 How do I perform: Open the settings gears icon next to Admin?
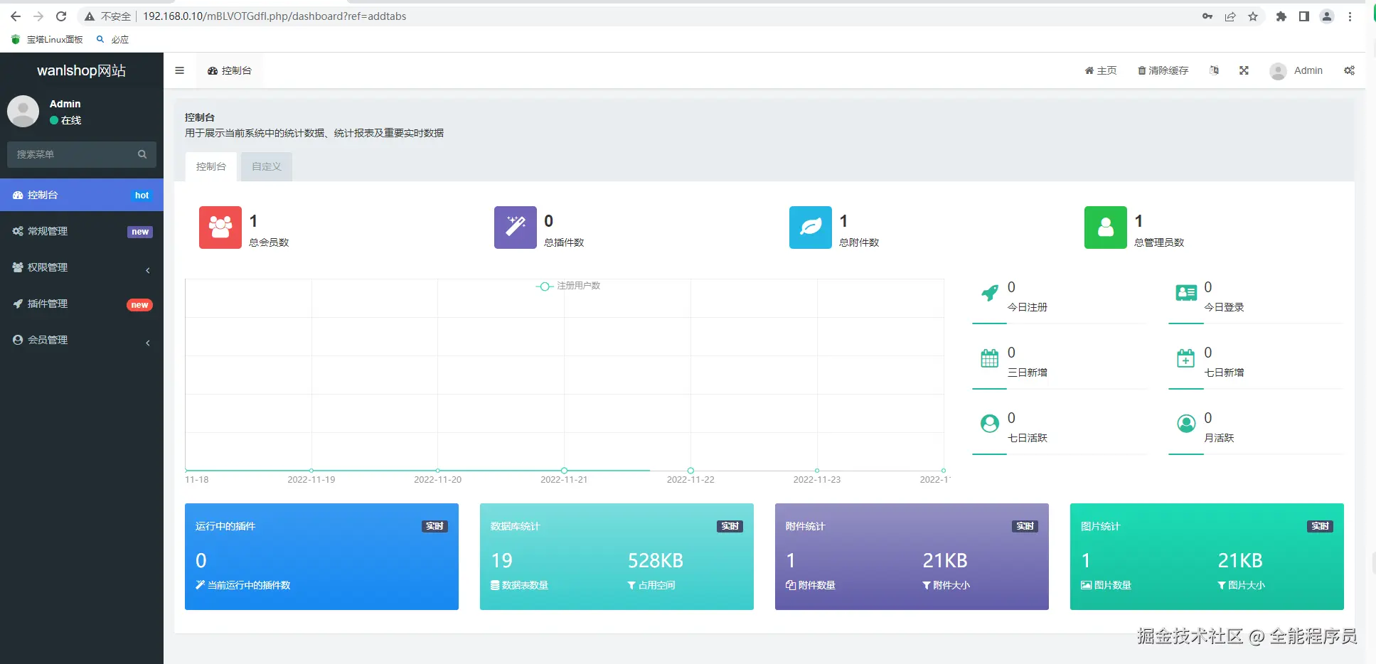point(1349,70)
